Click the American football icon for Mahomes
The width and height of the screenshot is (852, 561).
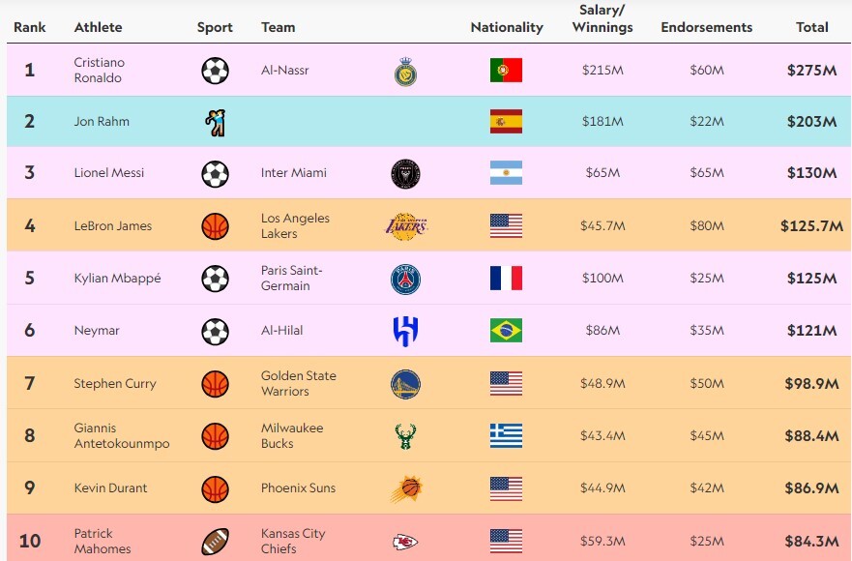coord(215,541)
